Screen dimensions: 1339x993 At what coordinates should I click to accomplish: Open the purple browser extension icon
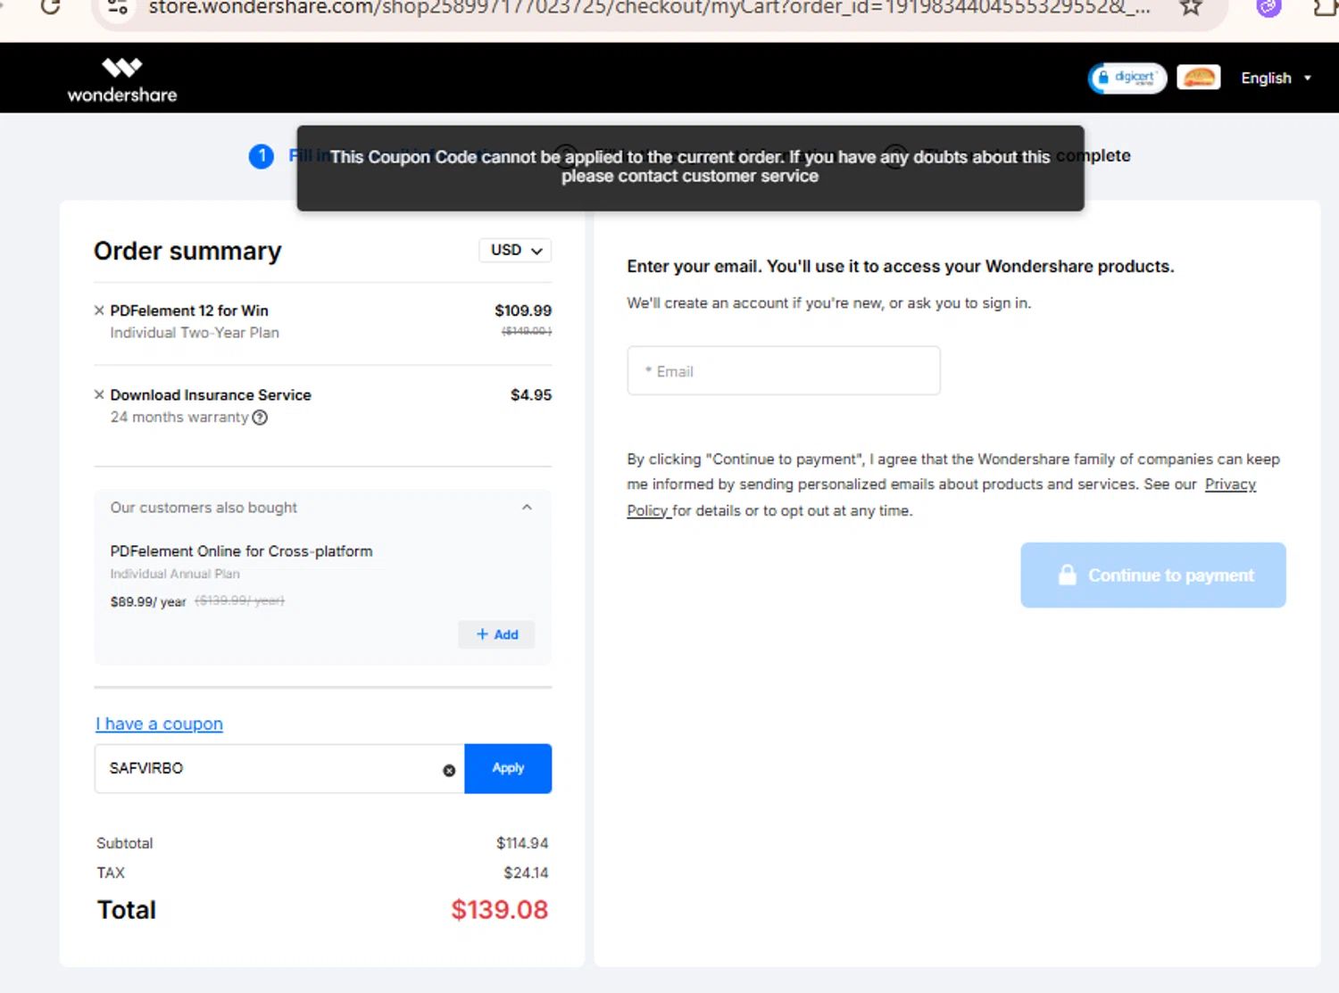point(1268,7)
